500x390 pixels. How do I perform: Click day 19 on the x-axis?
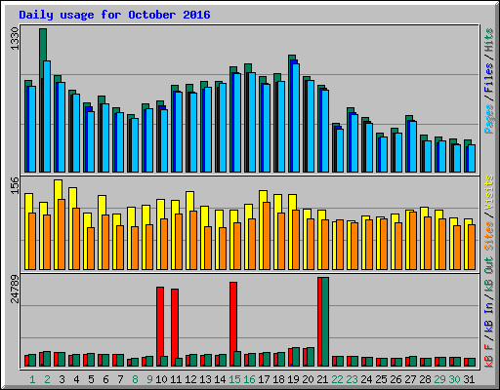[x=293, y=379]
